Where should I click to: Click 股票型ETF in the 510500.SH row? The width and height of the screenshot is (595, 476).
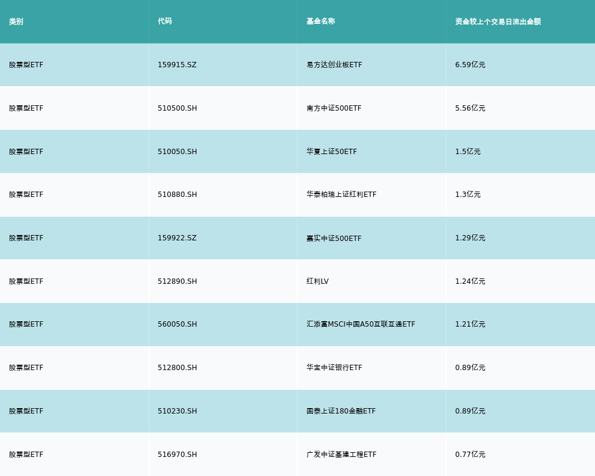[x=26, y=108]
